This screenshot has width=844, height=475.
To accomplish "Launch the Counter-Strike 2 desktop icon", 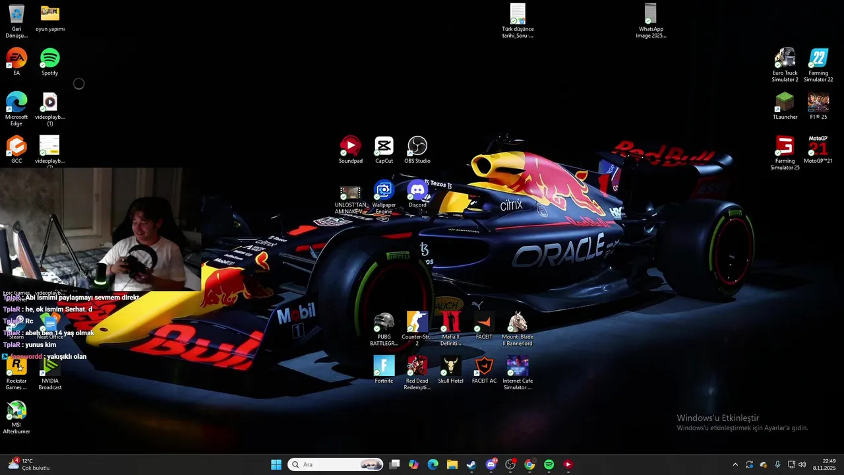I will click(x=417, y=329).
